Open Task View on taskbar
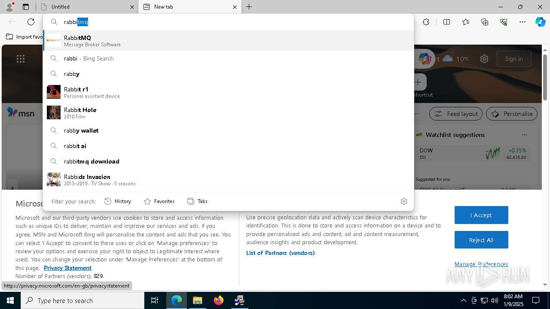 155,300
